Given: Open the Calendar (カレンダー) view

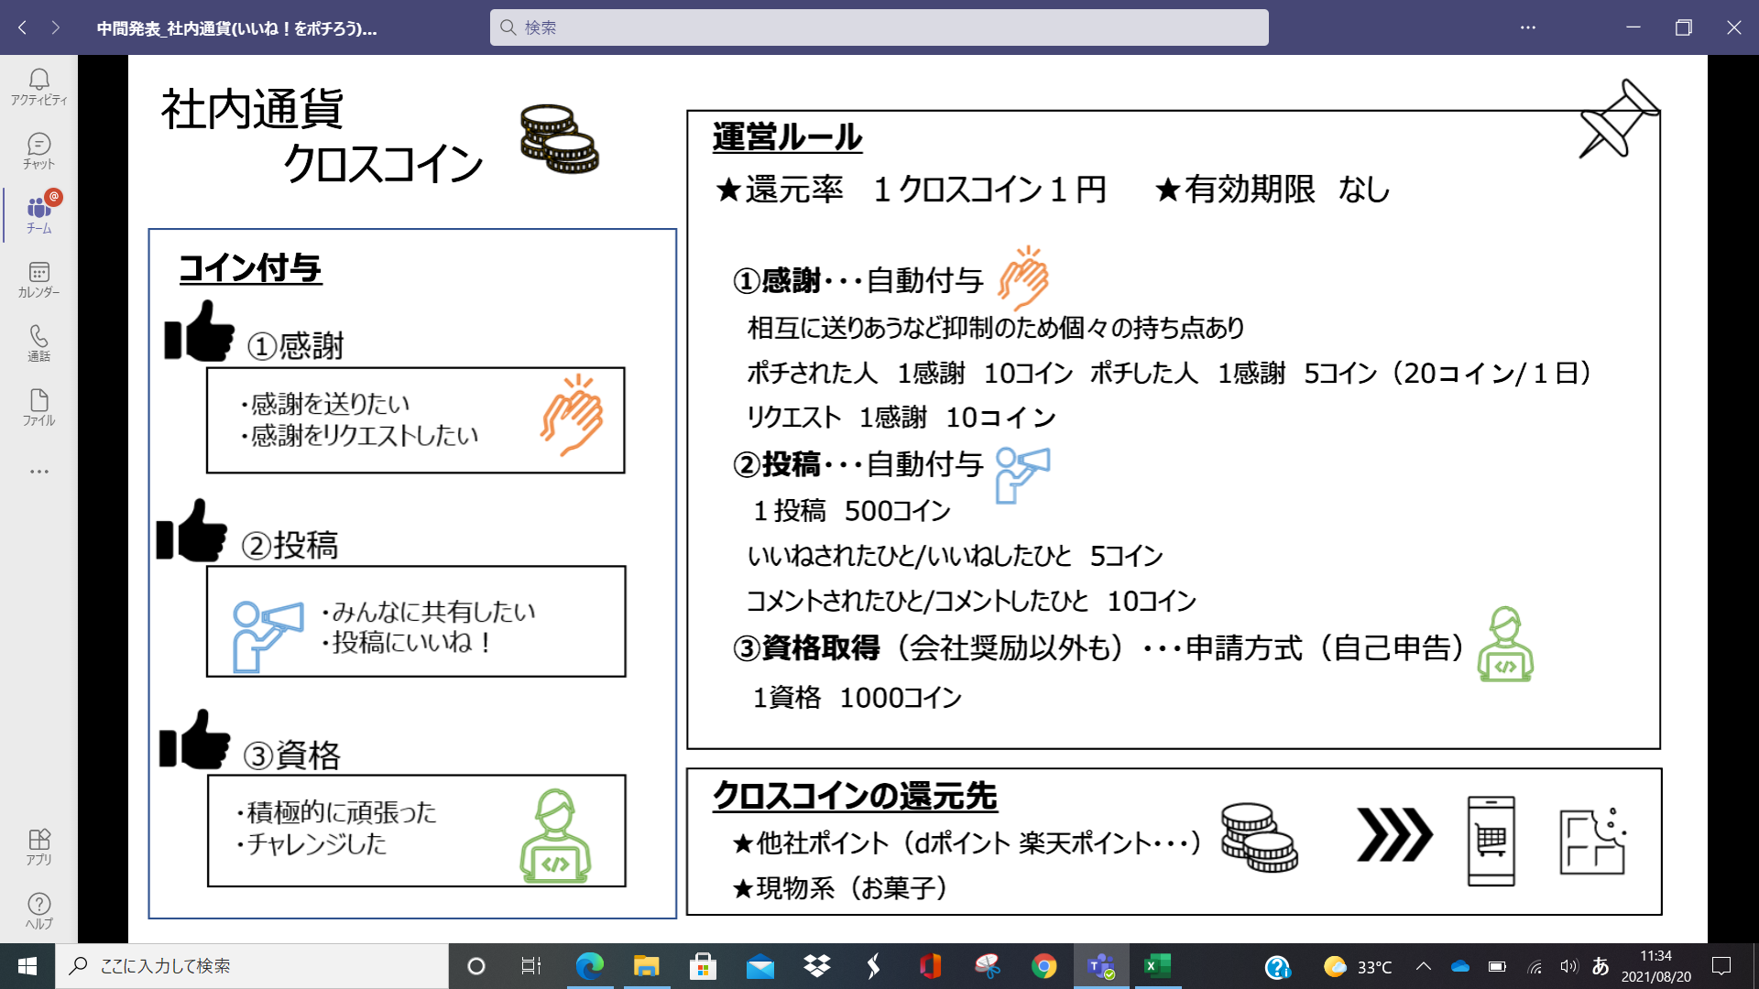Looking at the screenshot, I should point(38,279).
